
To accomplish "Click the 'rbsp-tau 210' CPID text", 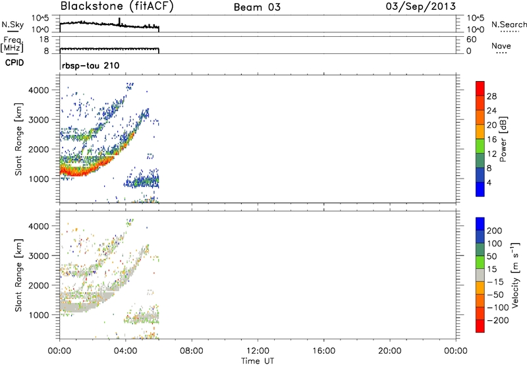I will tap(90, 65).
